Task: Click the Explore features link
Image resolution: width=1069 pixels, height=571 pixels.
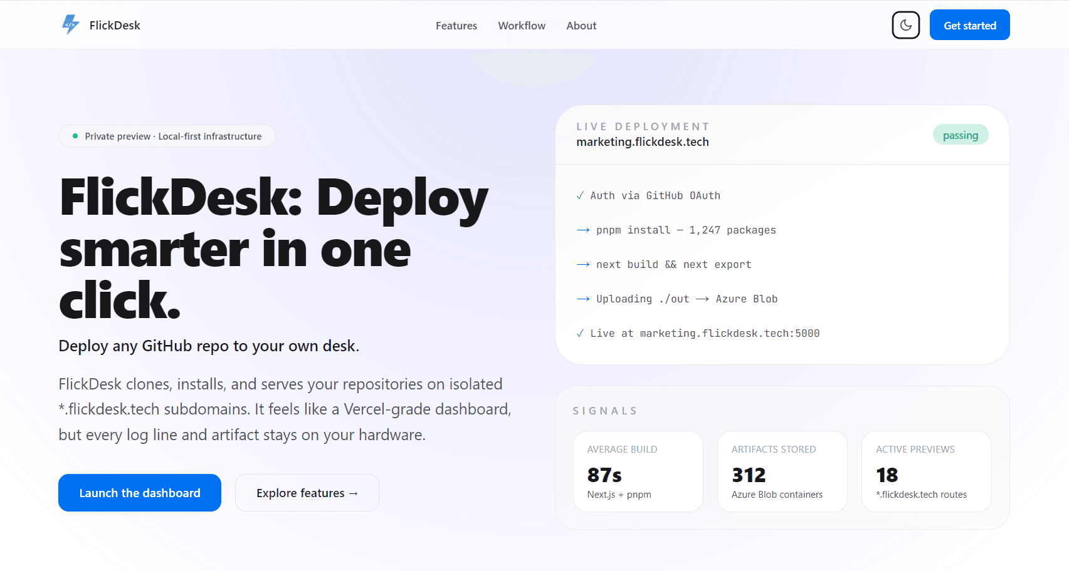Action: coord(307,493)
